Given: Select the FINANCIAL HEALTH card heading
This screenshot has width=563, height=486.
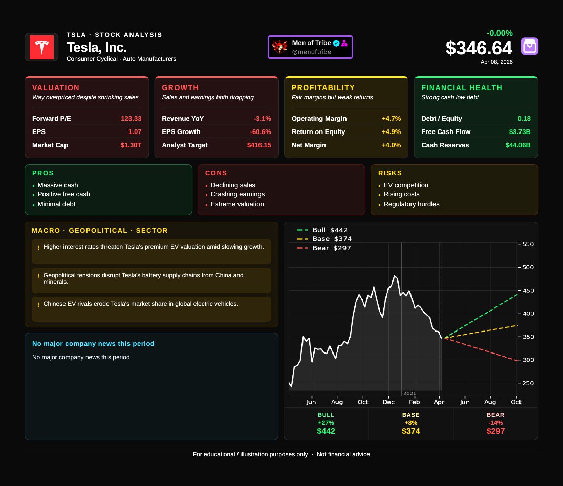Looking at the screenshot, I should [x=462, y=87].
